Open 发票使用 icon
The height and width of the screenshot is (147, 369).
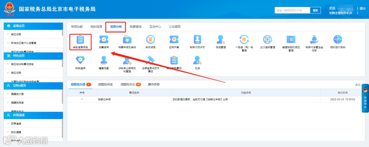coord(104,39)
